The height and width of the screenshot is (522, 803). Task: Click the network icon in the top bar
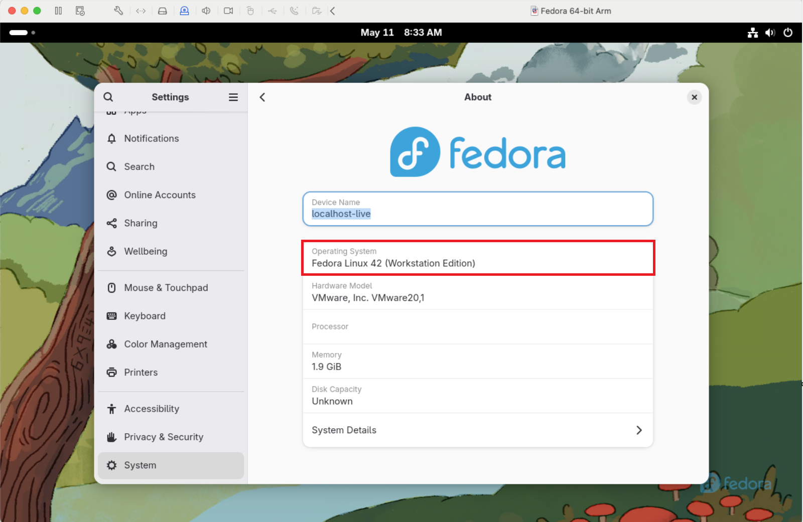(x=752, y=33)
